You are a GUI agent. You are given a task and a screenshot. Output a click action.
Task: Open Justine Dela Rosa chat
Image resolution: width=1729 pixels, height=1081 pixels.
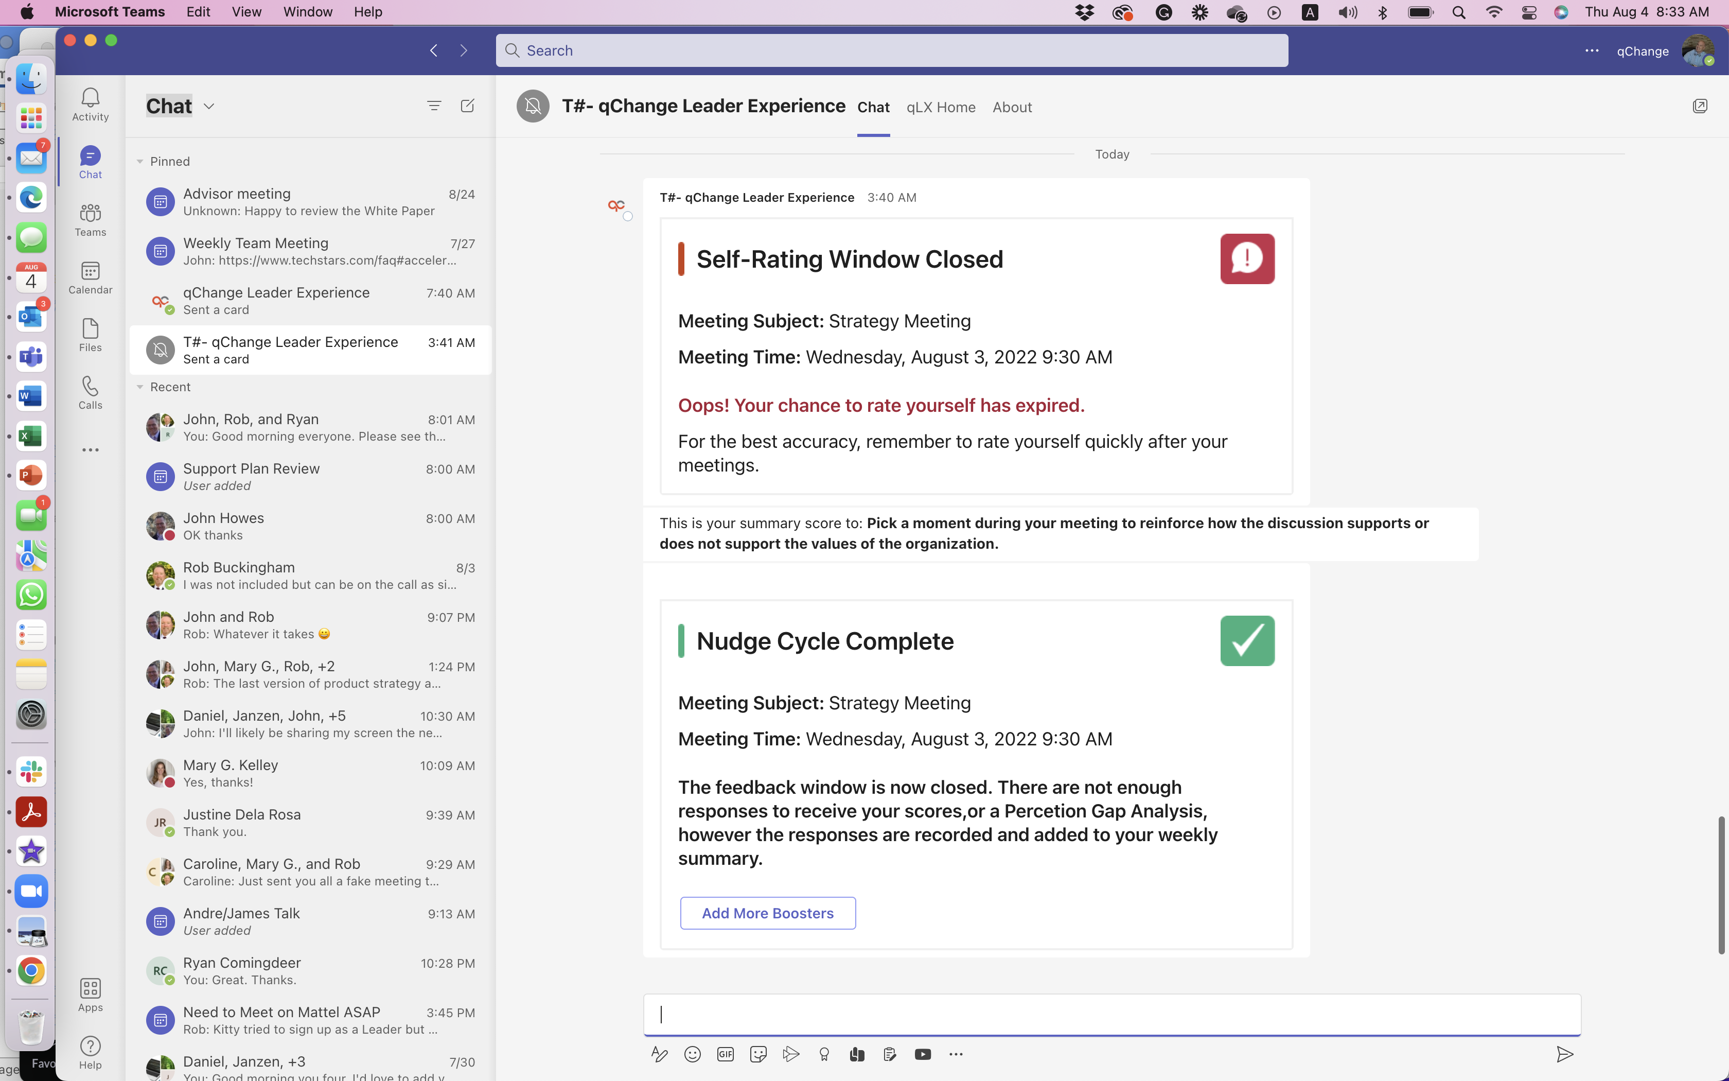click(x=310, y=822)
